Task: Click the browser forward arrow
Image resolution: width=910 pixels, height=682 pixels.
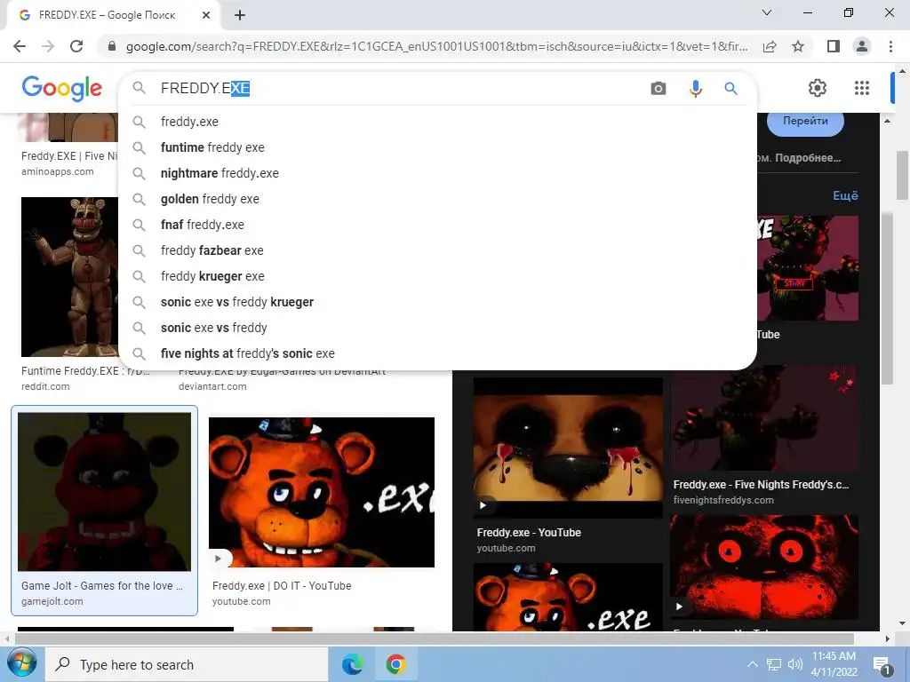Action: (x=48, y=46)
